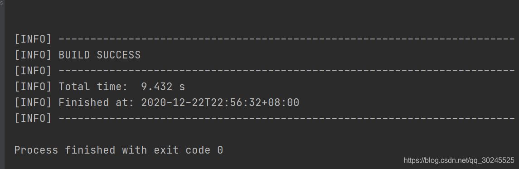Click the Total time 9.432 s line
This screenshot has width=519, height=169.
100,87
